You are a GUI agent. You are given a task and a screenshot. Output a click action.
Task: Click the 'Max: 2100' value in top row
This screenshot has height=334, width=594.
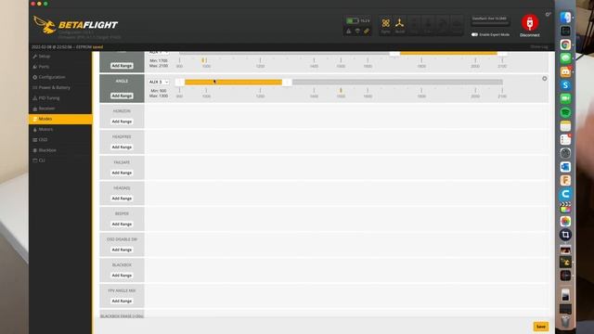(x=159, y=66)
